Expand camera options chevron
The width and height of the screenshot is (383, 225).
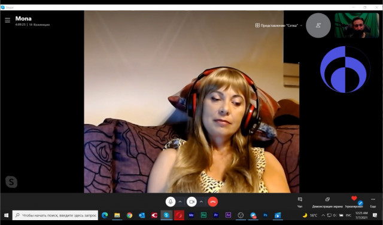201,202
